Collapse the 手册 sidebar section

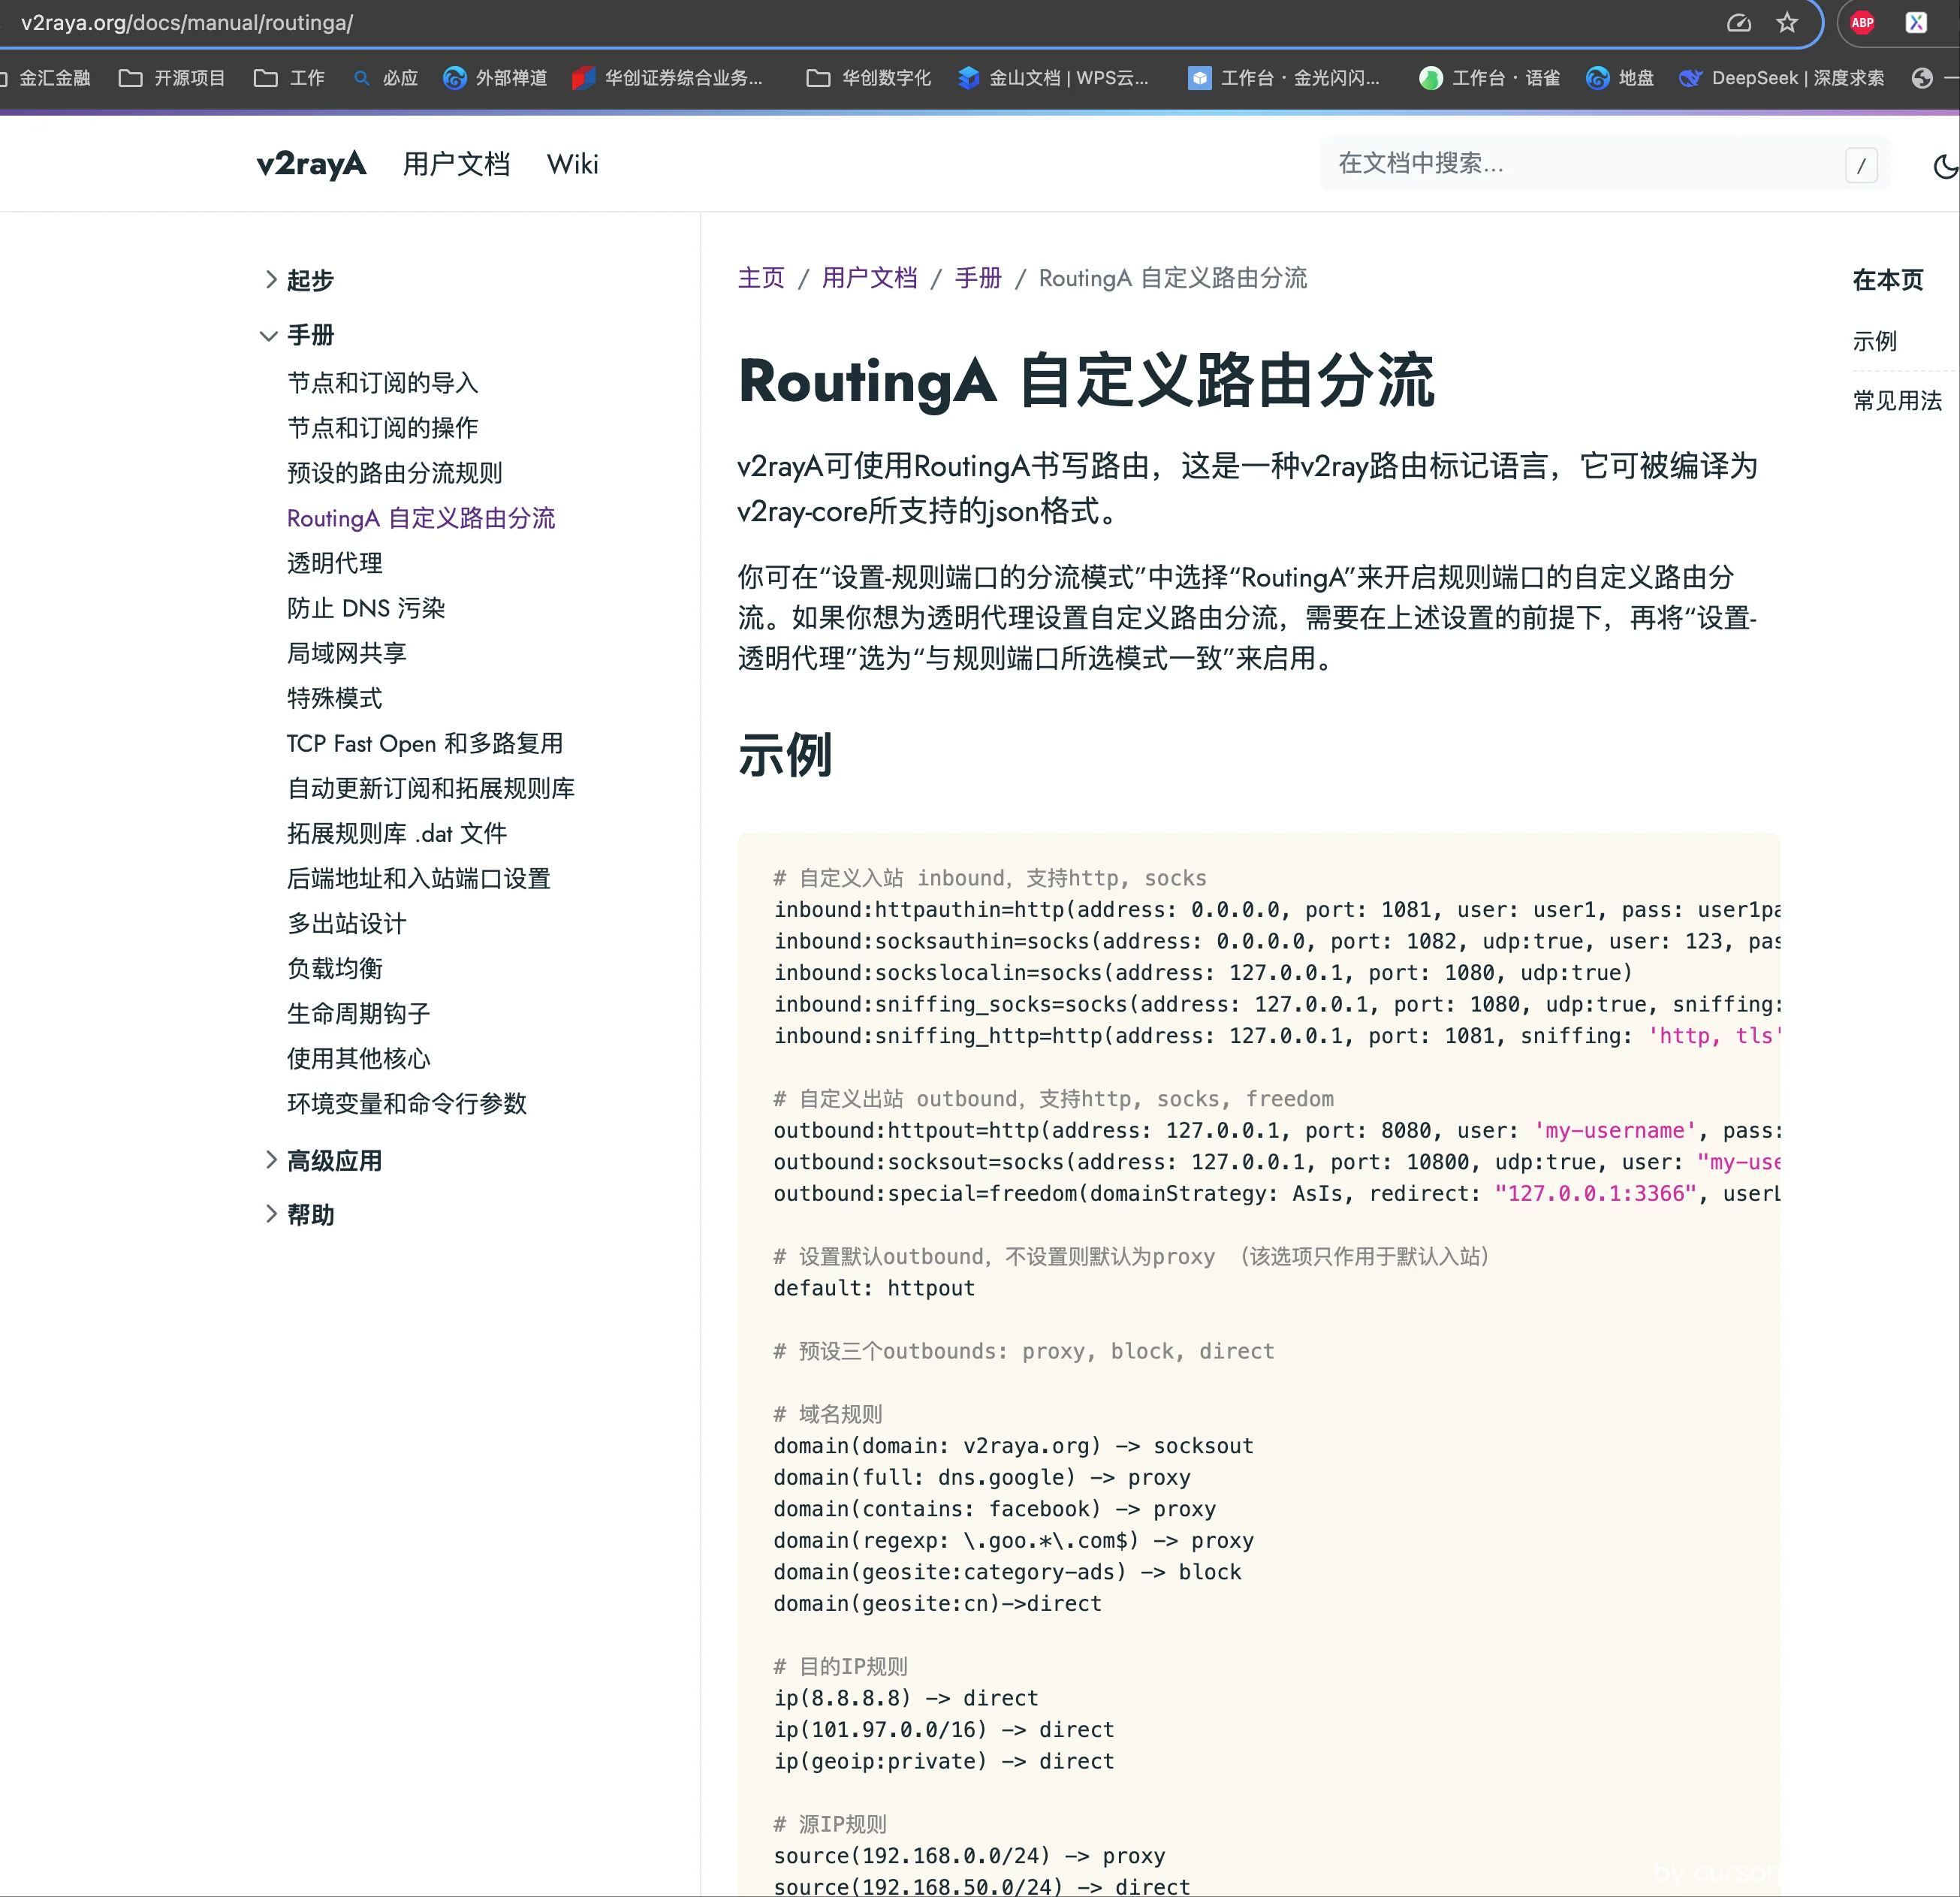click(x=298, y=335)
